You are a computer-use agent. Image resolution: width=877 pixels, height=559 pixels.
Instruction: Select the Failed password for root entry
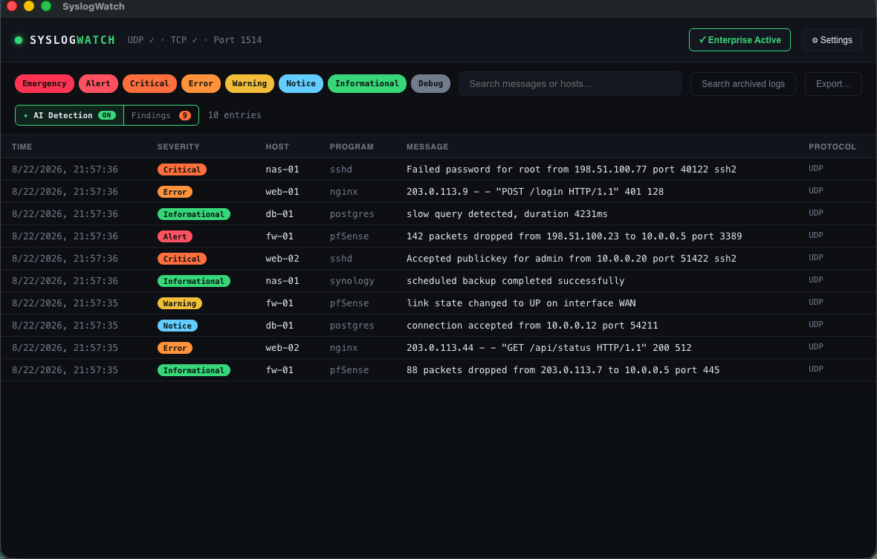tap(438, 169)
